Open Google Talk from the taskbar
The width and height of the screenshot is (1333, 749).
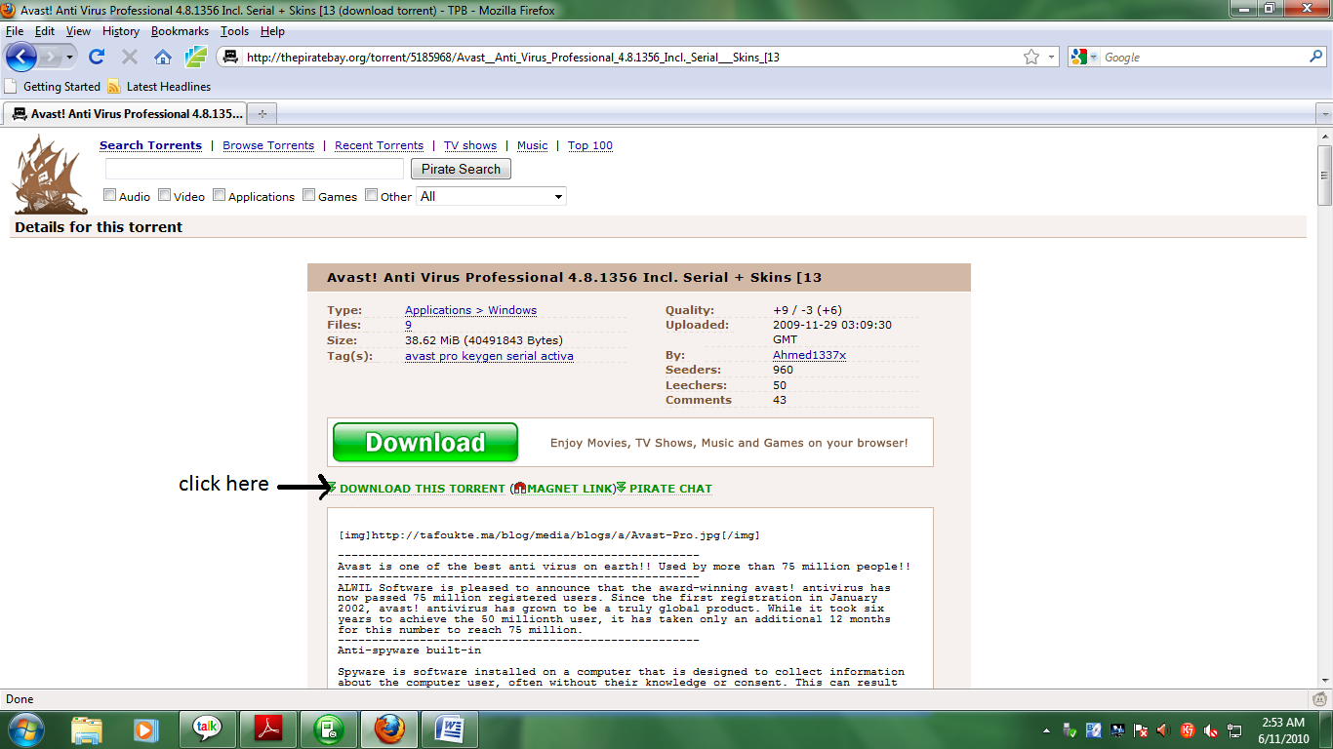pos(207,729)
